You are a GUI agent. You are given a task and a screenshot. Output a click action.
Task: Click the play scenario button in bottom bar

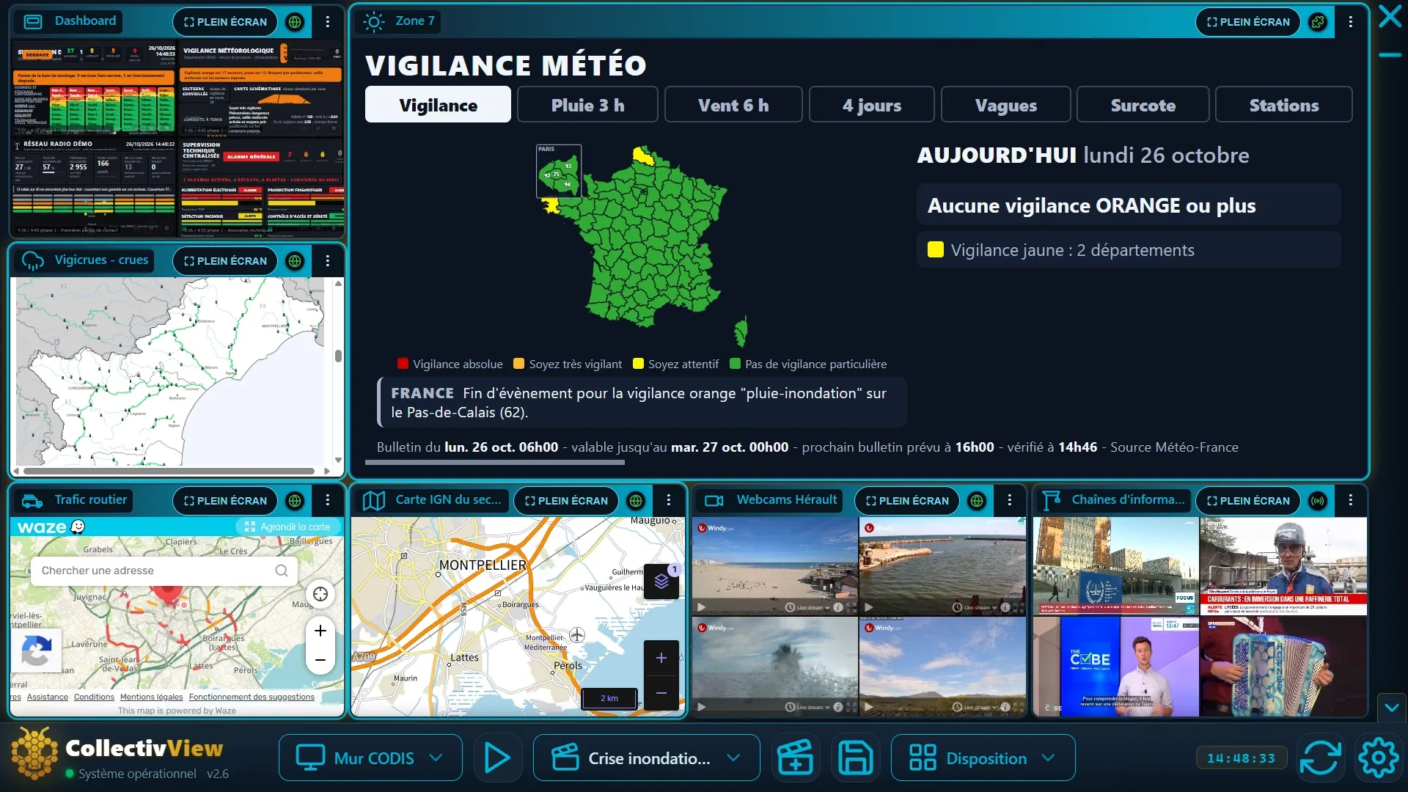(497, 758)
